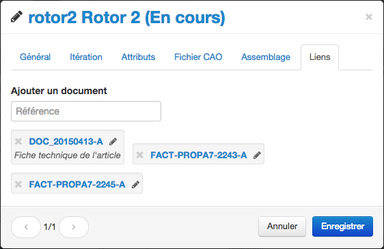The width and height of the screenshot is (384, 249).
Task: Show the Fichier CAO tab
Action: pyautogui.click(x=198, y=57)
